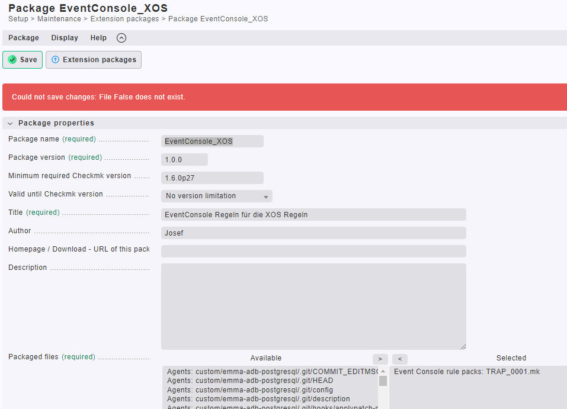Open the Help menu
This screenshot has width=567, height=409.
click(x=98, y=38)
